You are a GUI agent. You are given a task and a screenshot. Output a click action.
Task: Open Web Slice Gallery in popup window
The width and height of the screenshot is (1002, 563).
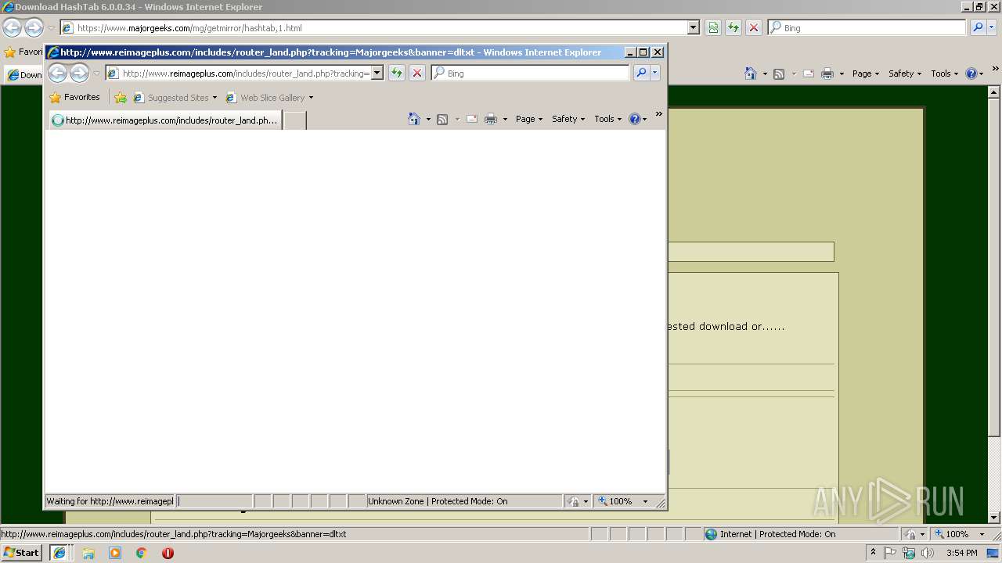(x=269, y=98)
